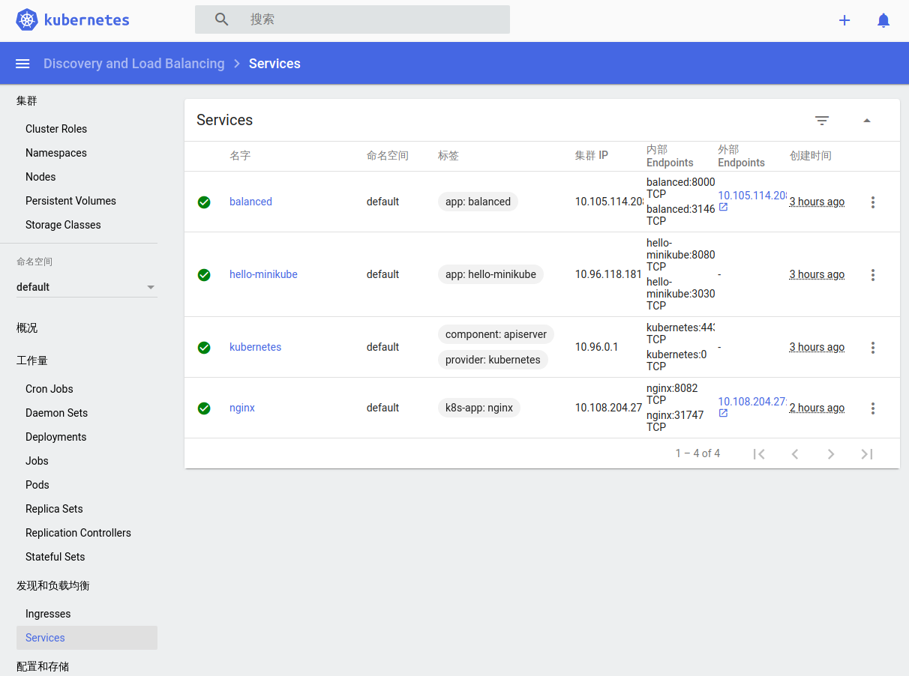The width and height of the screenshot is (909, 676).
Task: Open 工作量 workloads section
Action: [x=32, y=360]
